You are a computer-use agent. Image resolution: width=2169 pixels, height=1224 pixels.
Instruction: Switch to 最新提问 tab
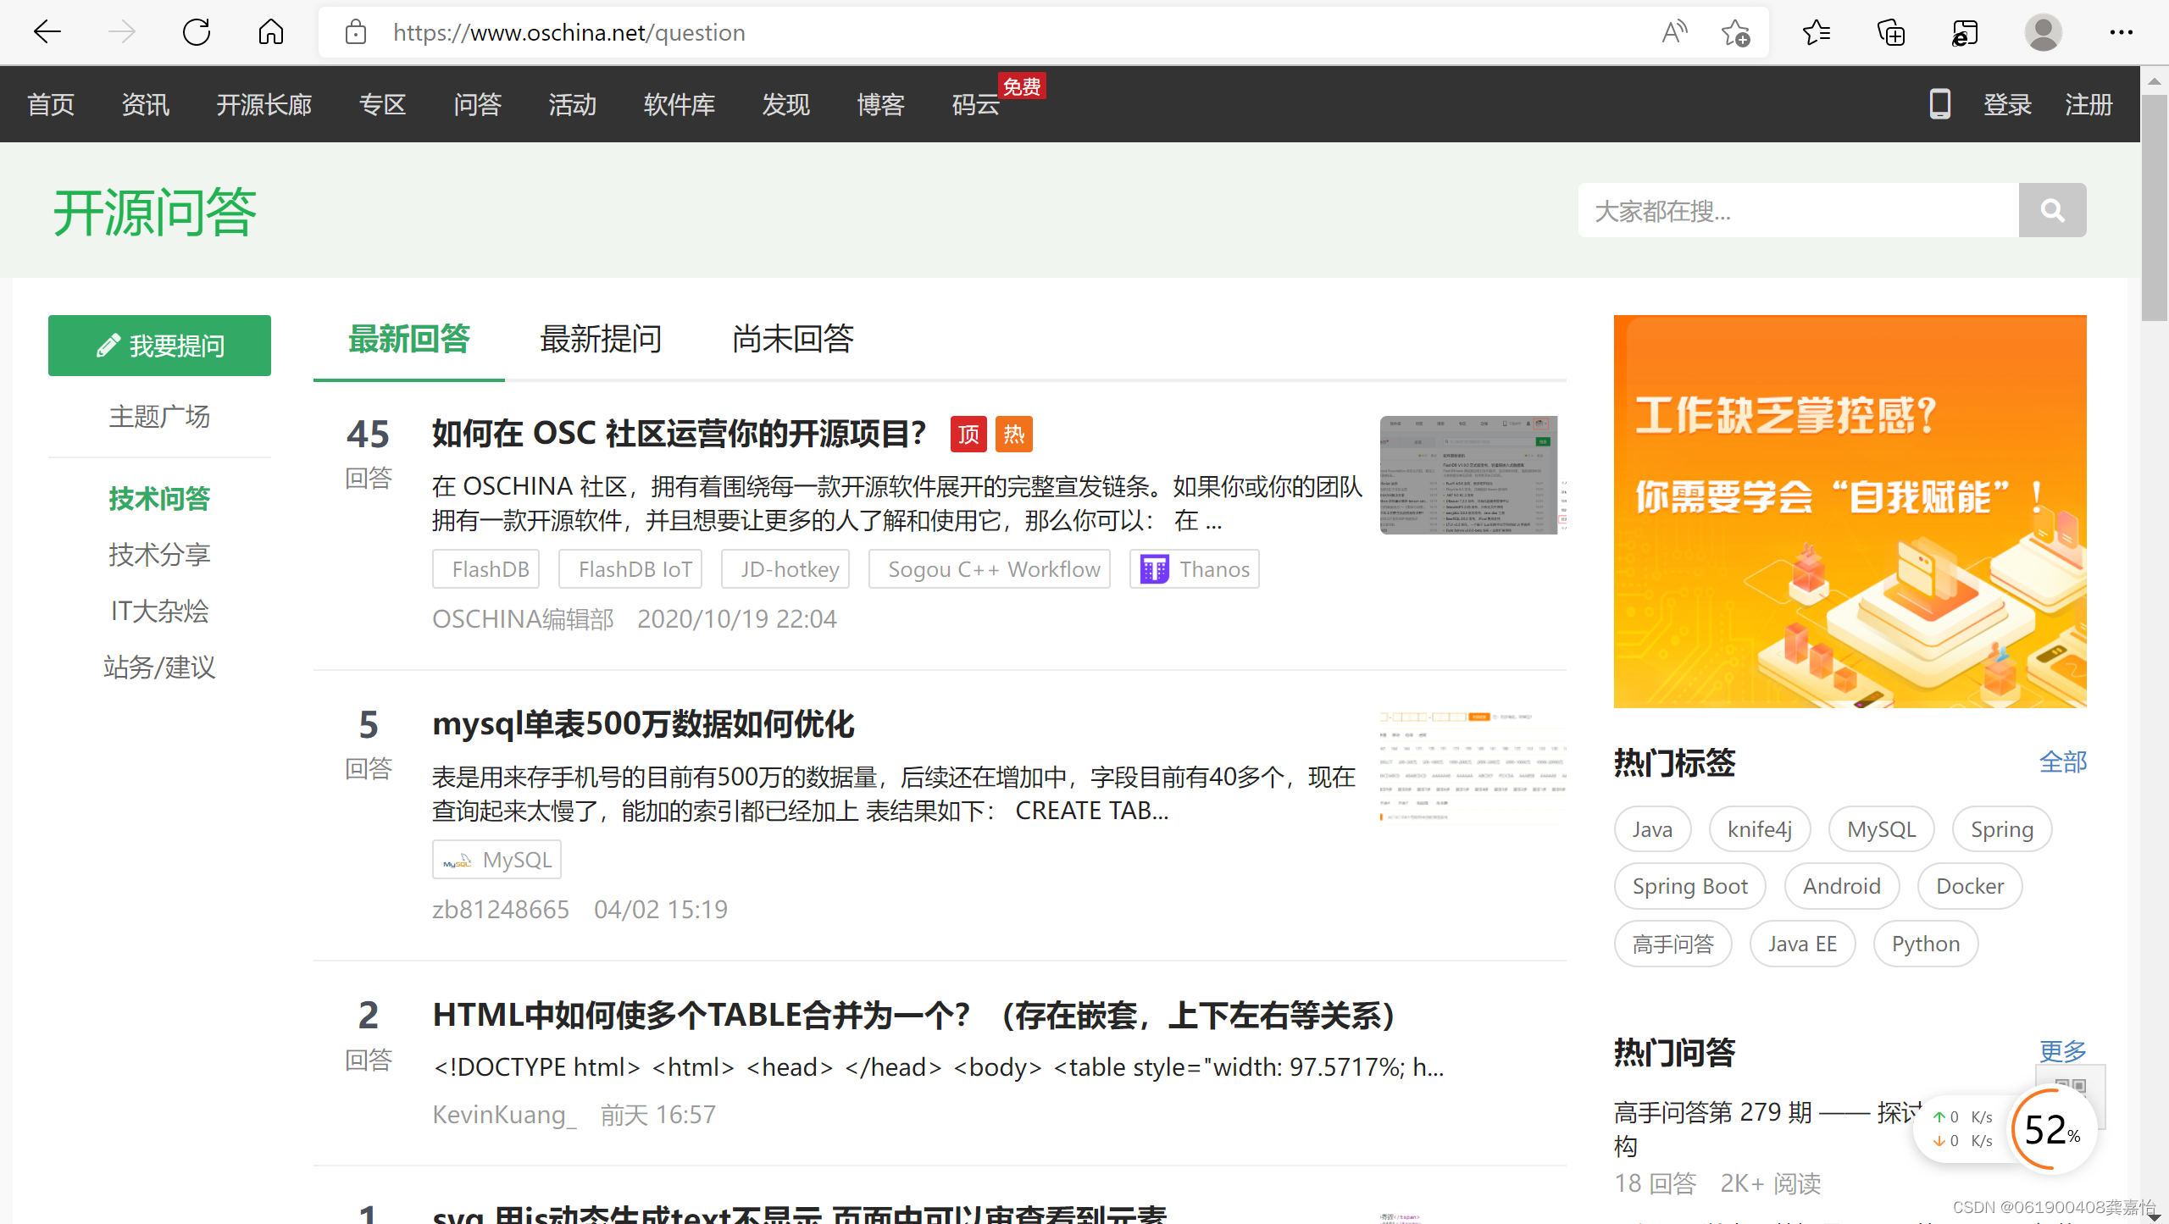pos(601,339)
